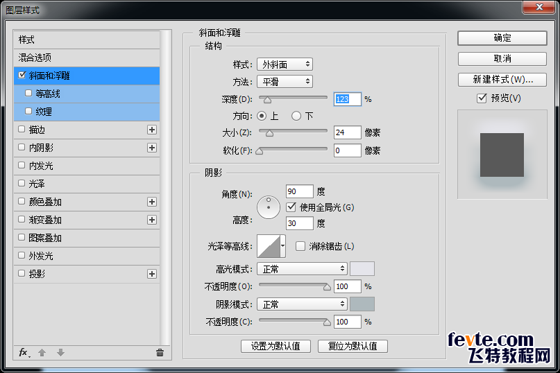Enable the 外发光 checkbox
560x373 pixels.
click(22, 255)
